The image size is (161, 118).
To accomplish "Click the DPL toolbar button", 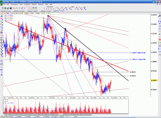I will click(17, 8).
